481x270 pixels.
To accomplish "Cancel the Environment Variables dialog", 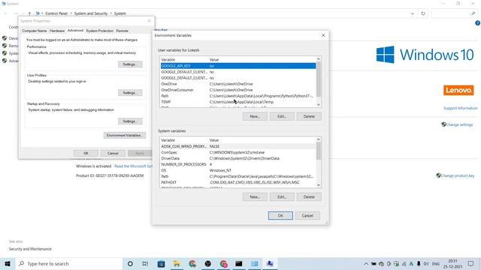I will [307, 215].
